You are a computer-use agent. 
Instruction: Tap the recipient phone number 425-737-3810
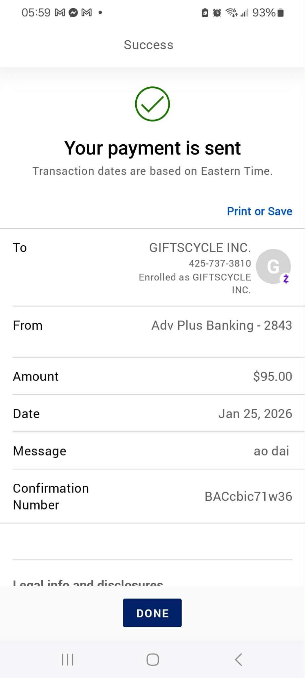click(x=220, y=264)
